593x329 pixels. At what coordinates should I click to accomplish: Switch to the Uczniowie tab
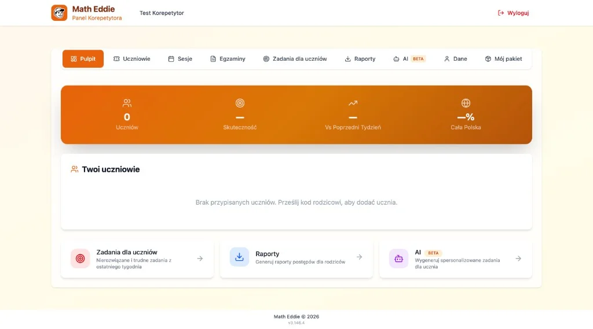pos(132,59)
